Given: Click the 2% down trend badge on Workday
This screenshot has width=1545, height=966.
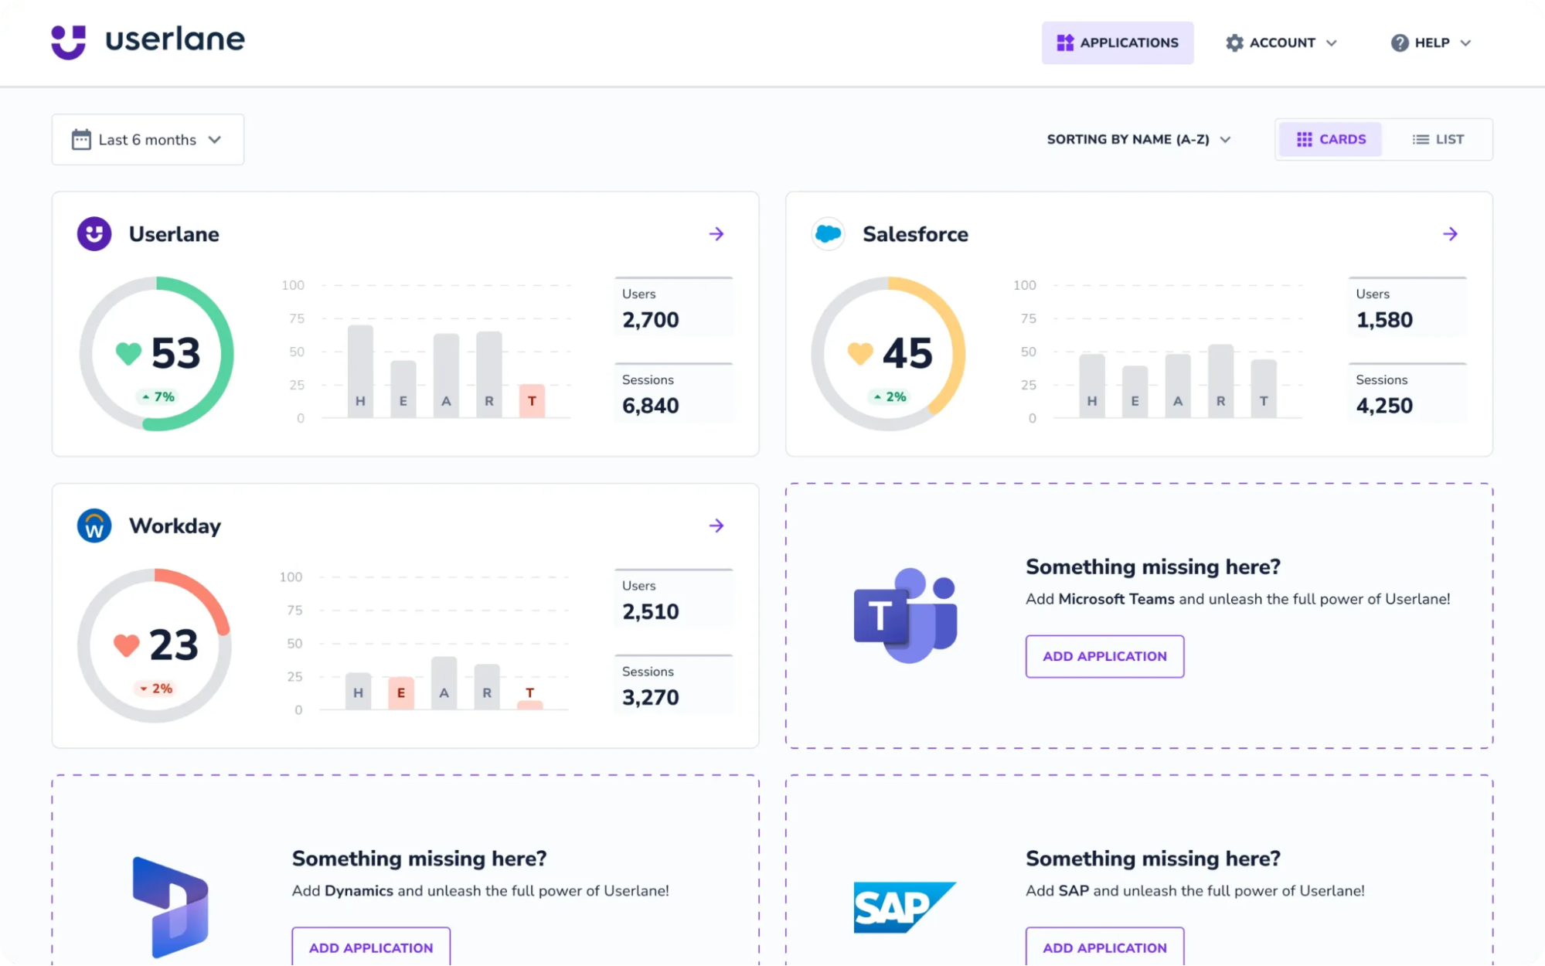Looking at the screenshot, I should point(155,689).
